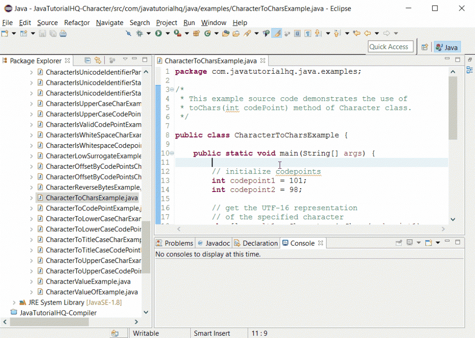
Task: Click the Run green play button
Action: tap(159, 33)
